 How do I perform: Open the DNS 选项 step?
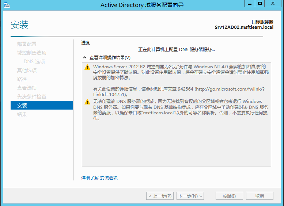(x=34, y=62)
